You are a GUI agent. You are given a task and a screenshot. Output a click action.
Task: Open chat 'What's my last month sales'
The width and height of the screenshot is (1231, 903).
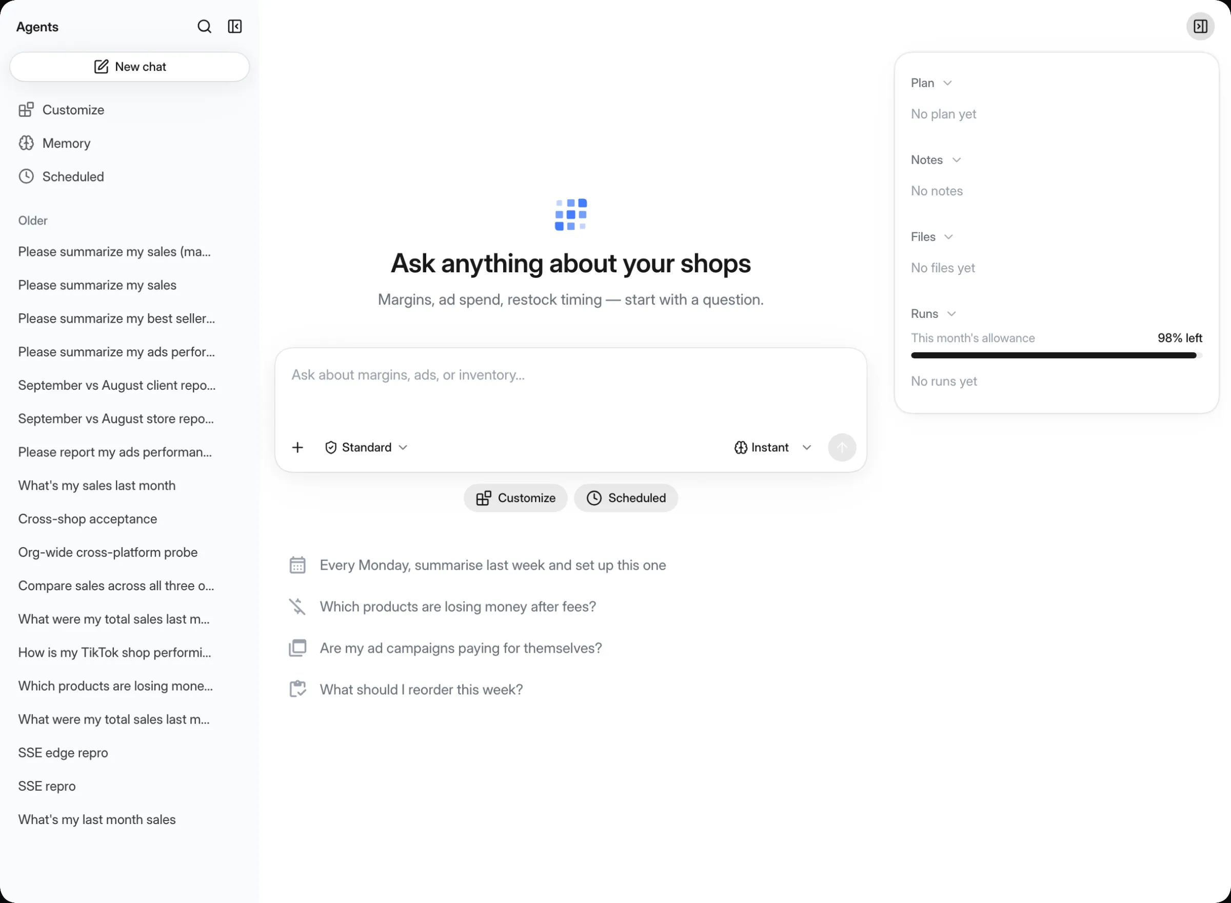click(x=130, y=820)
